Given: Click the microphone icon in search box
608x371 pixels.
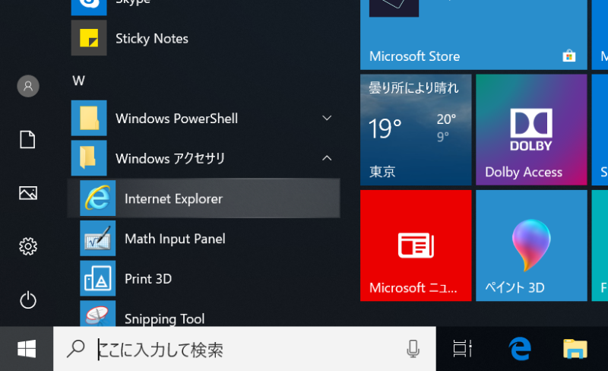Looking at the screenshot, I should [413, 349].
